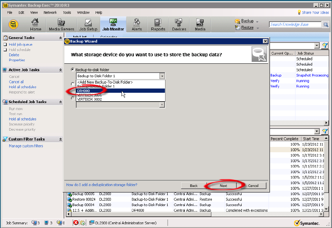This screenshot has width=332, height=228.
Task: Select the Backup-to-disk folder radio button
Action: tap(73, 70)
